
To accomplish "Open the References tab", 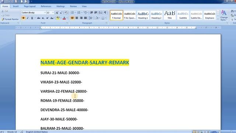I will 46,6.
